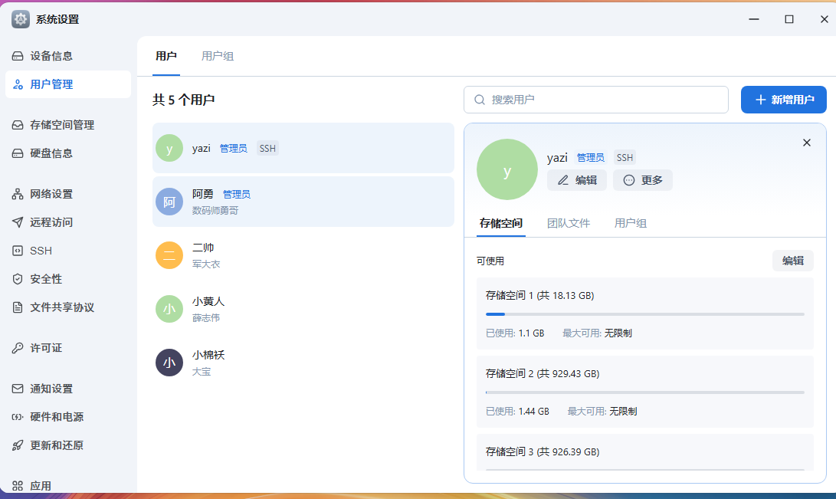This screenshot has width=836, height=499.
Task: Close the yazi user detail panel
Action: 806,143
